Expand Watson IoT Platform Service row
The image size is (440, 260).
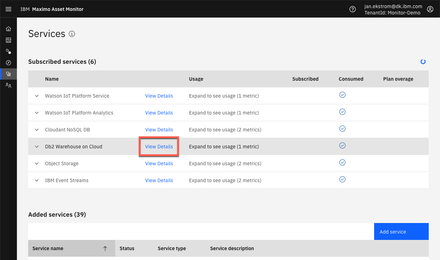pos(37,96)
